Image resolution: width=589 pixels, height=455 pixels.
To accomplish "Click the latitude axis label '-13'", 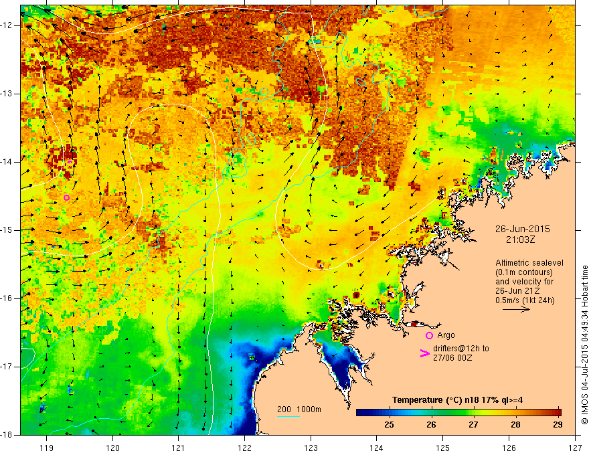I will pos(7,94).
